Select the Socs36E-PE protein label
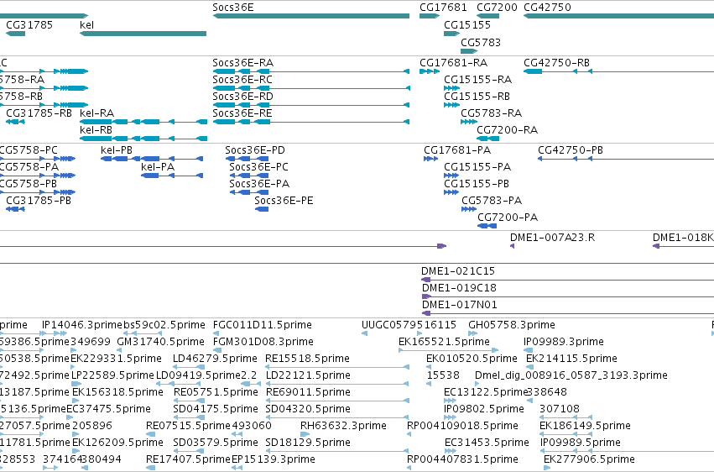 [284, 201]
